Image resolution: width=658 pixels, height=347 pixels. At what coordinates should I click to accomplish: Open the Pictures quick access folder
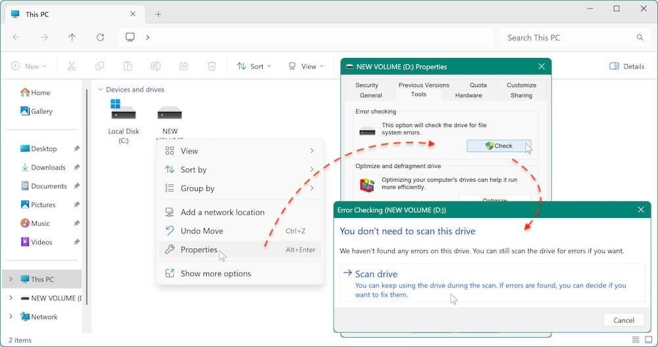pos(38,205)
